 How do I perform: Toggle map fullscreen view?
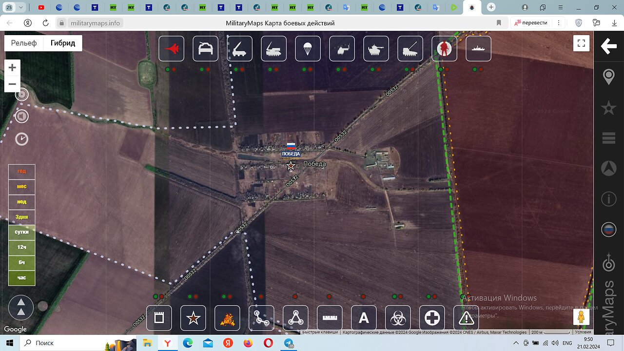pyautogui.click(x=581, y=43)
